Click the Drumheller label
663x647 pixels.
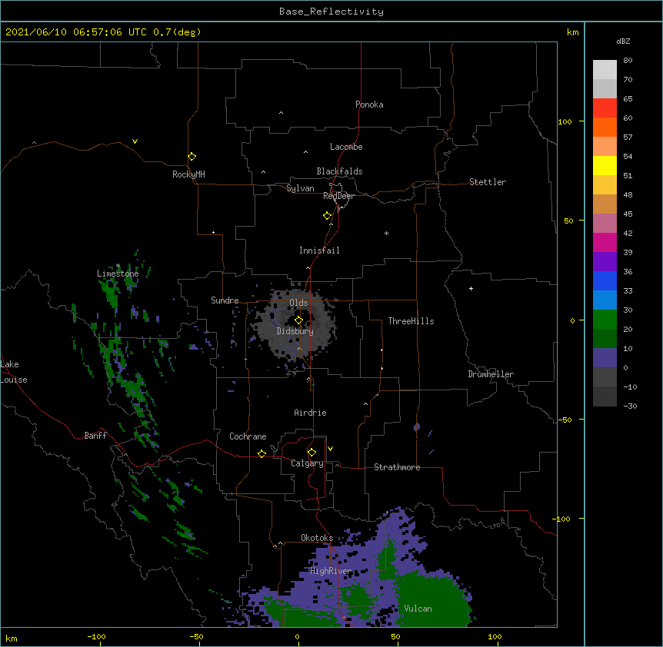[491, 374]
